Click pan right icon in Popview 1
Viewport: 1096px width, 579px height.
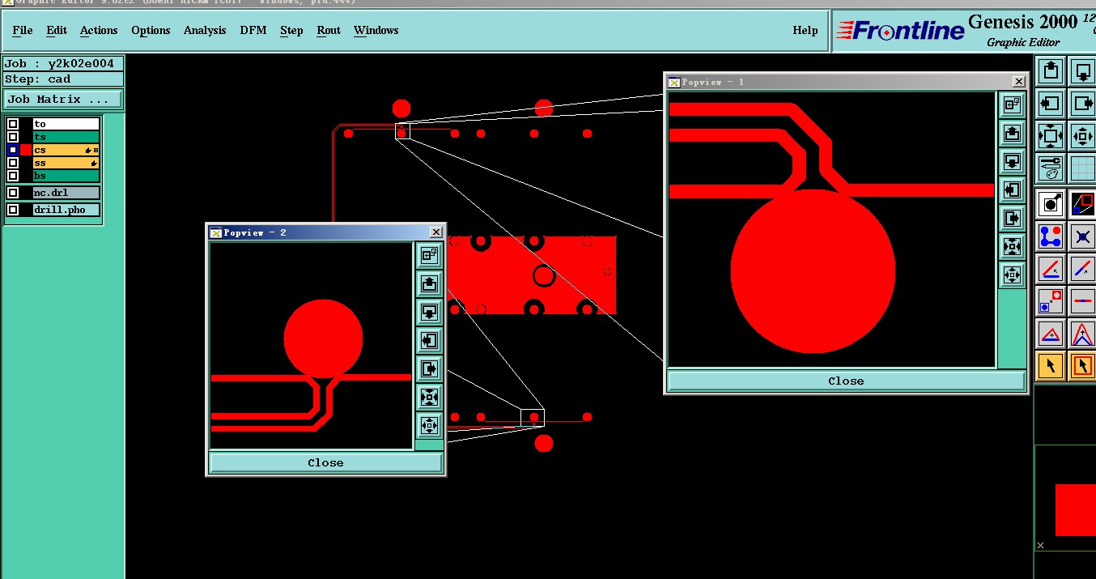[x=1012, y=218]
